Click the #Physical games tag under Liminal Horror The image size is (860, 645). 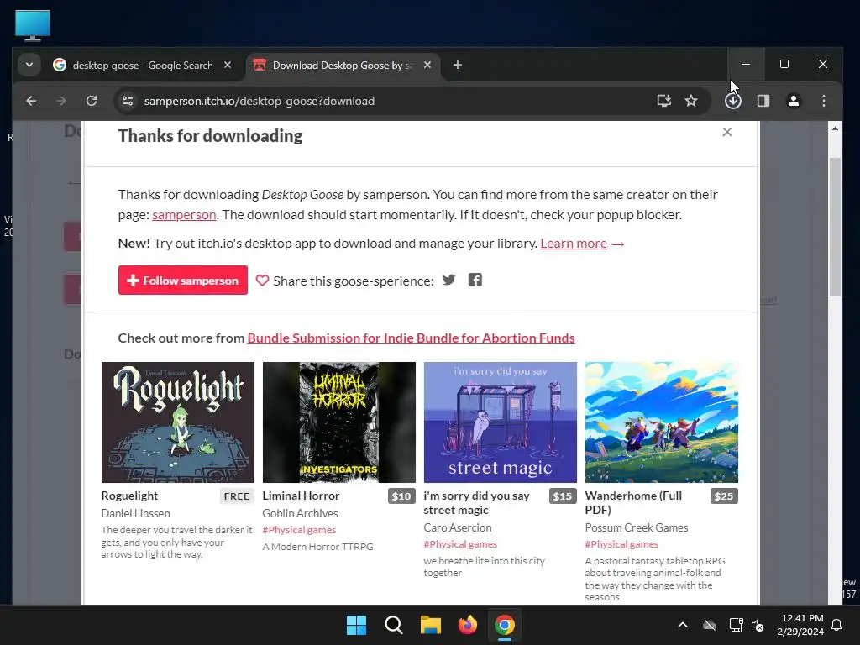point(299,530)
